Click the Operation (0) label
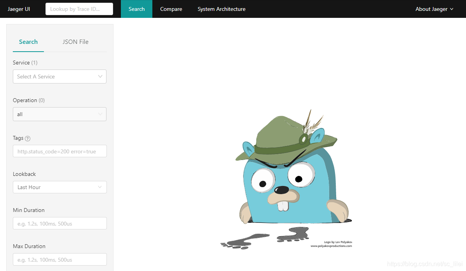The height and width of the screenshot is (271, 466). click(x=29, y=100)
